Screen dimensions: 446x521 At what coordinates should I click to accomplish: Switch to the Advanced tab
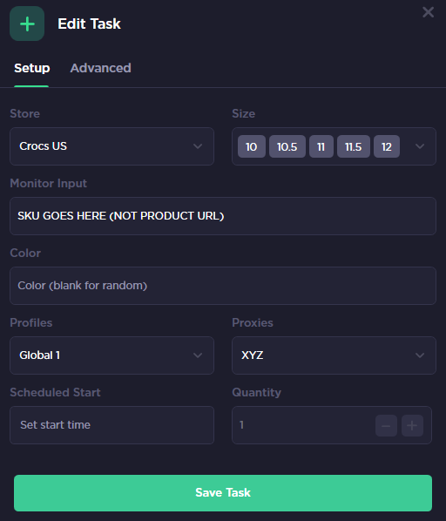[100, 68]
